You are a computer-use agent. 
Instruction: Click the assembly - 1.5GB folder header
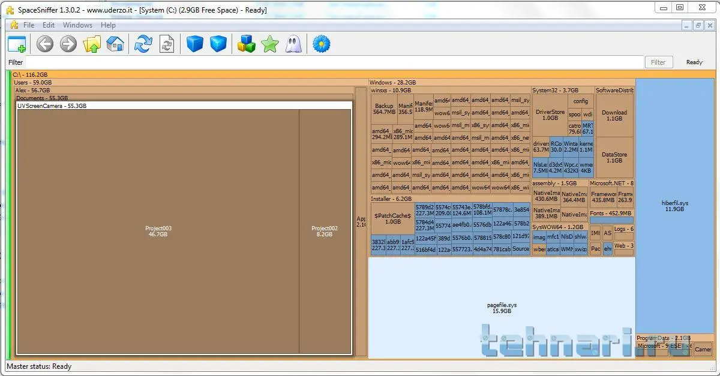point(560,183)
